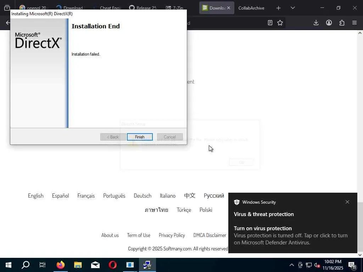Open the blue window app on taskbar
This screenshot has height=272, width=363.
pyautogui.click(x=130, y=265)
